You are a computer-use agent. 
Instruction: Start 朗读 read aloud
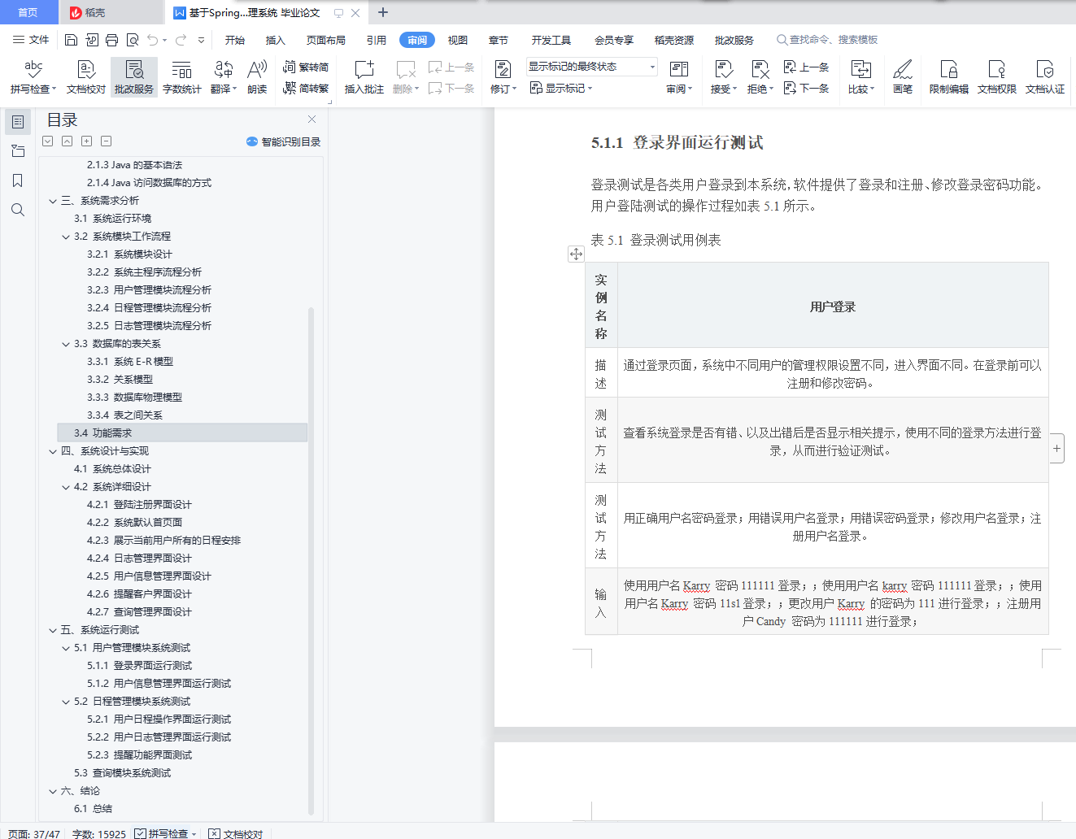(257, 77)
